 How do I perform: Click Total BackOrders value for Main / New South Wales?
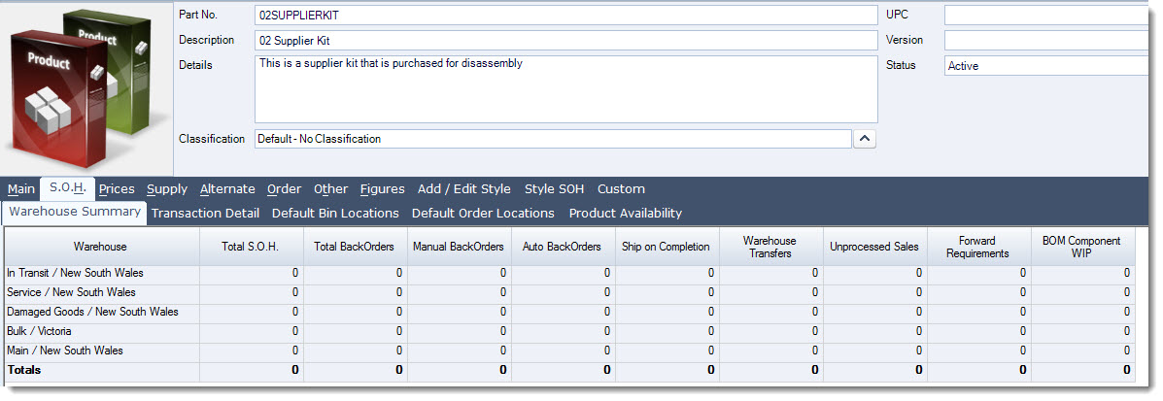click(356, 351)
